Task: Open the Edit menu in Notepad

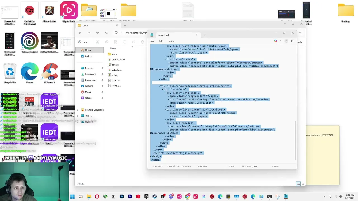Action: 161,41
